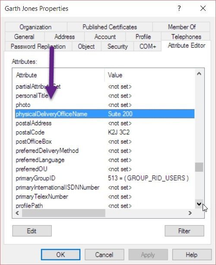Close the Garth Jones Properties dialog
The height and width of the screenshot is (265, 216).
pos(203,8)
